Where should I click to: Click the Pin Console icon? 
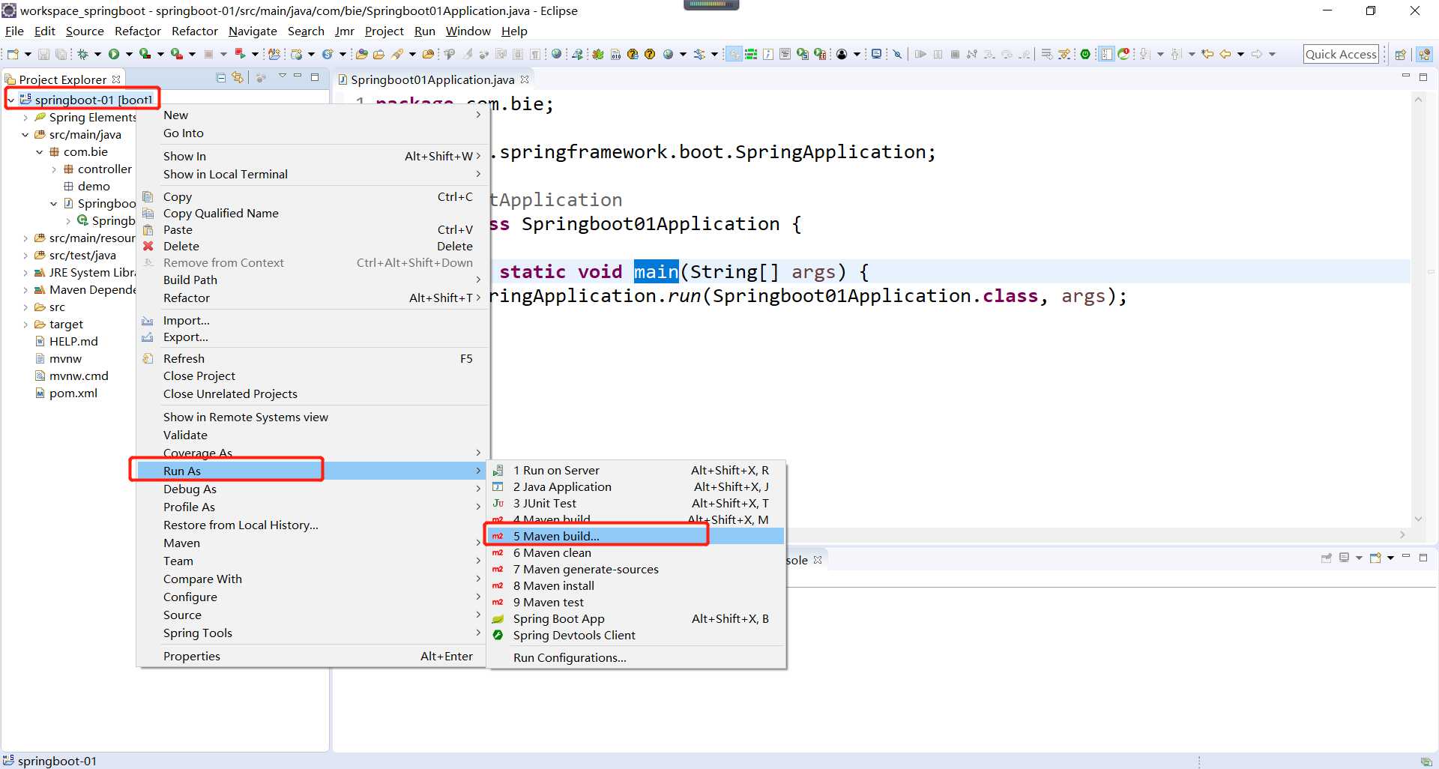[x=1326, y=558]
